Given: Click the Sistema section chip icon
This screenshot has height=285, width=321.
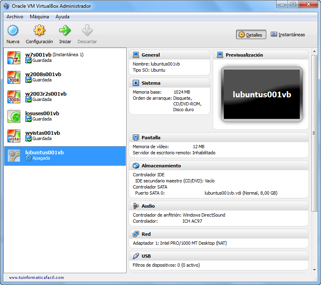Looking at the screenshot, I should tap(136, 83).
